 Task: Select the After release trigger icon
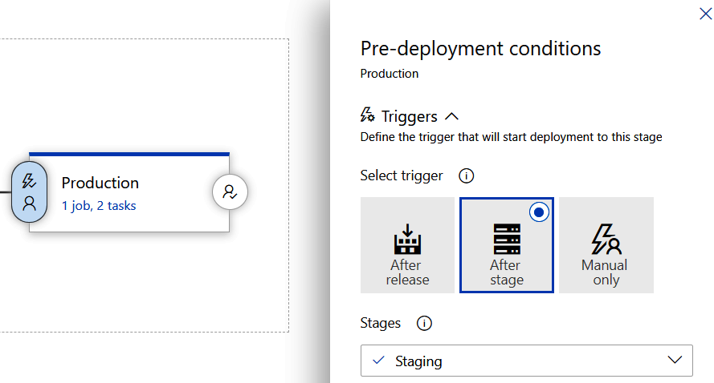[407, 237]
